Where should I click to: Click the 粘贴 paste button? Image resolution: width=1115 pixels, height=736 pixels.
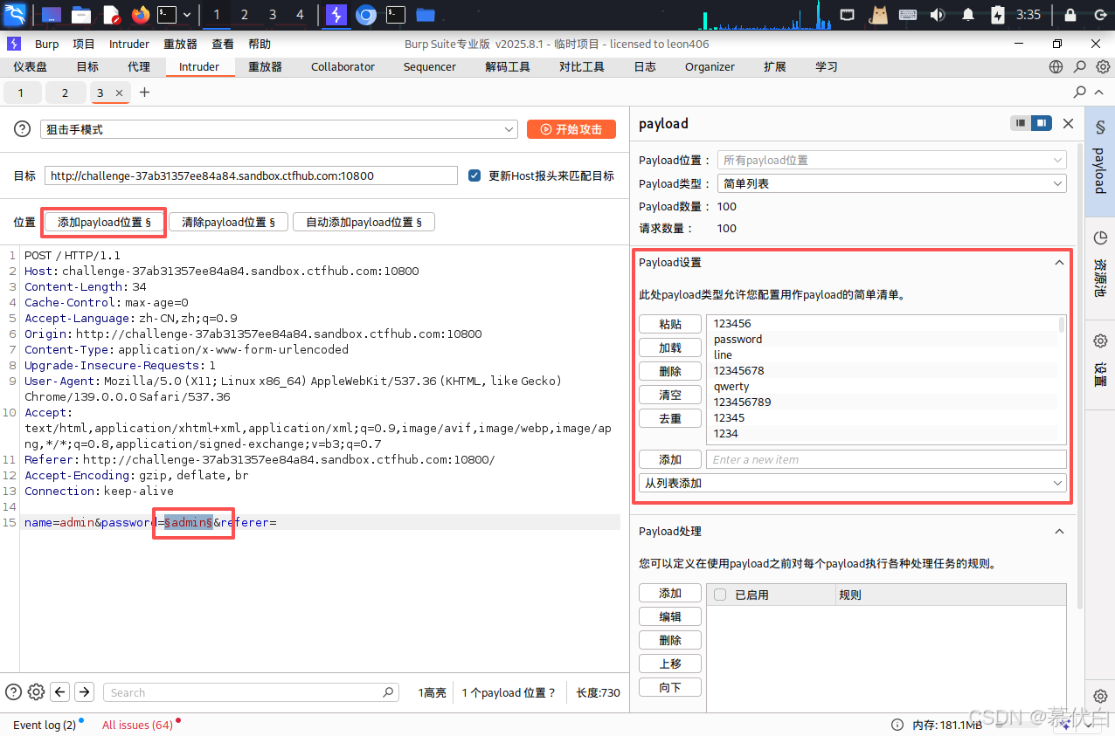670,324
